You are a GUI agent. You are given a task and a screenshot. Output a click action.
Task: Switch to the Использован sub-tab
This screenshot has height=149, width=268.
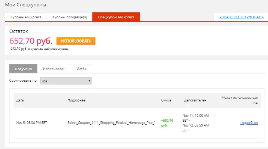pos(54,69)
